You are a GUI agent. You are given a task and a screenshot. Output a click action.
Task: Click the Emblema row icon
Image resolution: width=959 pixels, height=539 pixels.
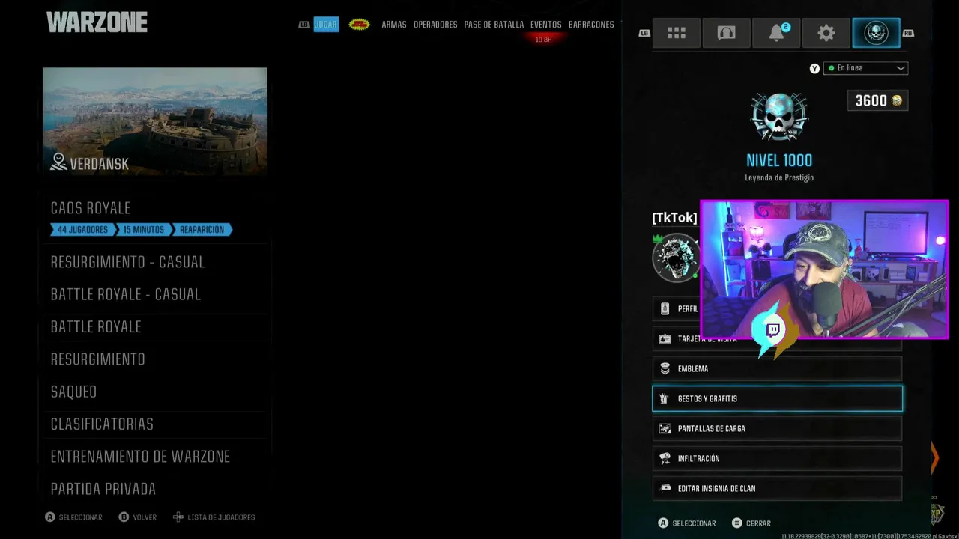(x=665, y=368)
